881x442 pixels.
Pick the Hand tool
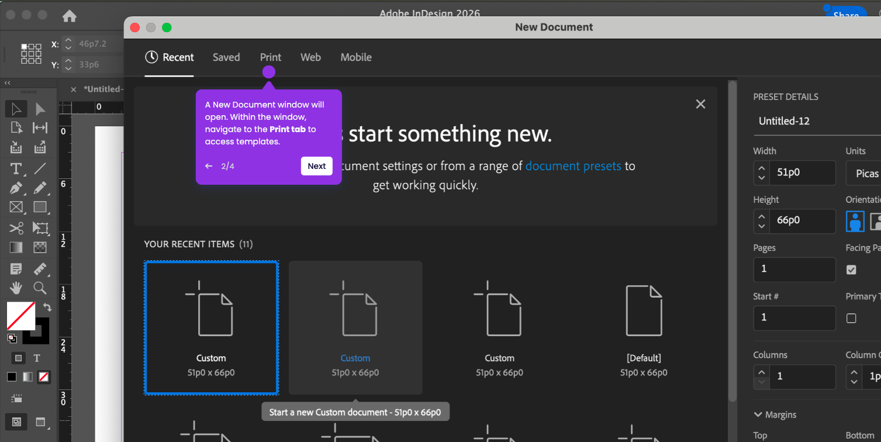16,288
